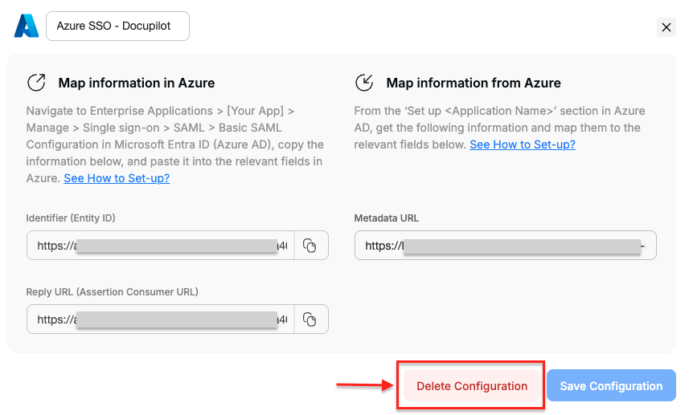Click the incoming arrow icon beside Map information from Azure
The height and width of the screenshot is (415, 689).
click(x=364, y=83)
